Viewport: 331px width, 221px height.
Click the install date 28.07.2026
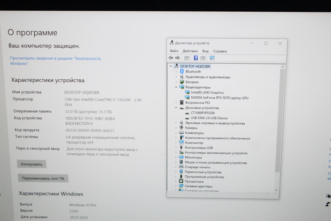click(79, 217)
